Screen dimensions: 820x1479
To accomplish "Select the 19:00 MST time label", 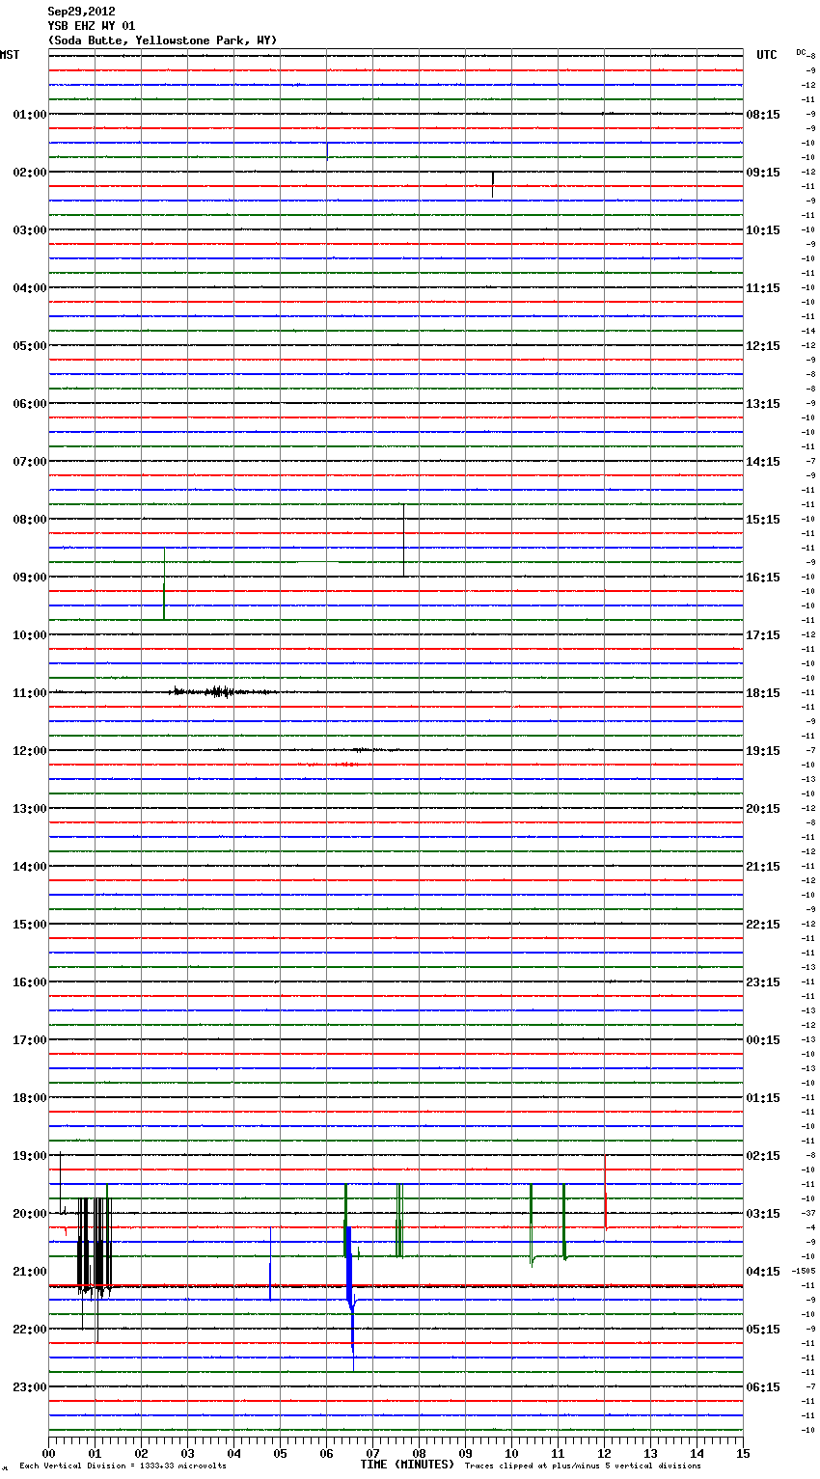I will click(30, 1156).
